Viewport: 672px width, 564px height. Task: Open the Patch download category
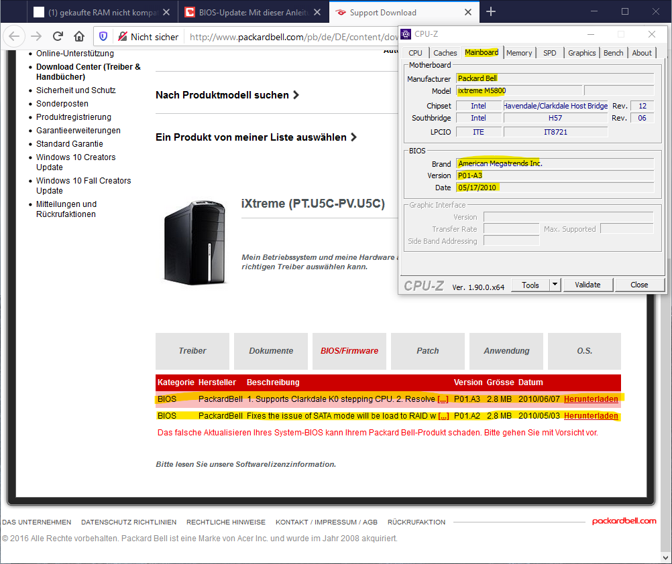(x=428, y=351)
